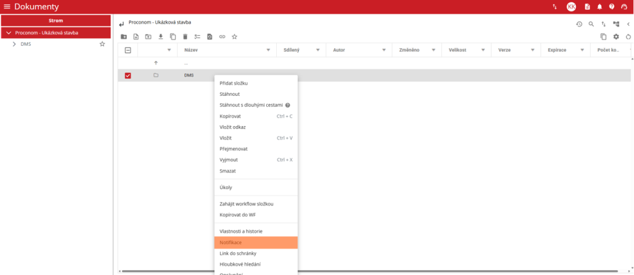Click the search magnifier icon

(x=591, y=24)
